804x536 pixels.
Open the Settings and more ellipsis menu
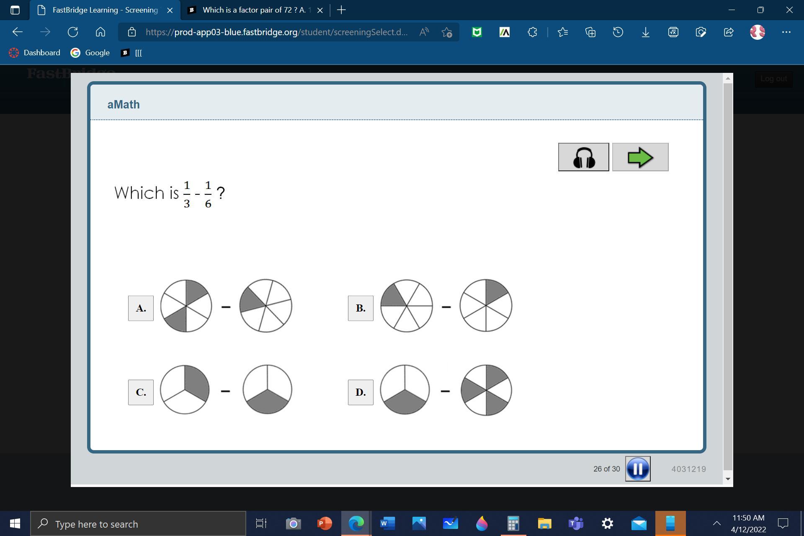click(786, 32)
